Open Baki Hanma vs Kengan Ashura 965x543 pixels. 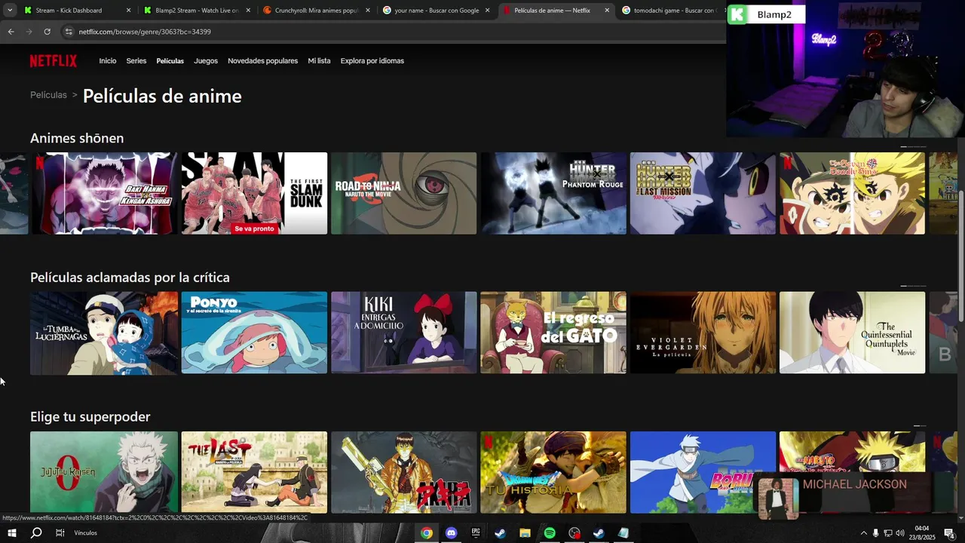click(105, 193)
